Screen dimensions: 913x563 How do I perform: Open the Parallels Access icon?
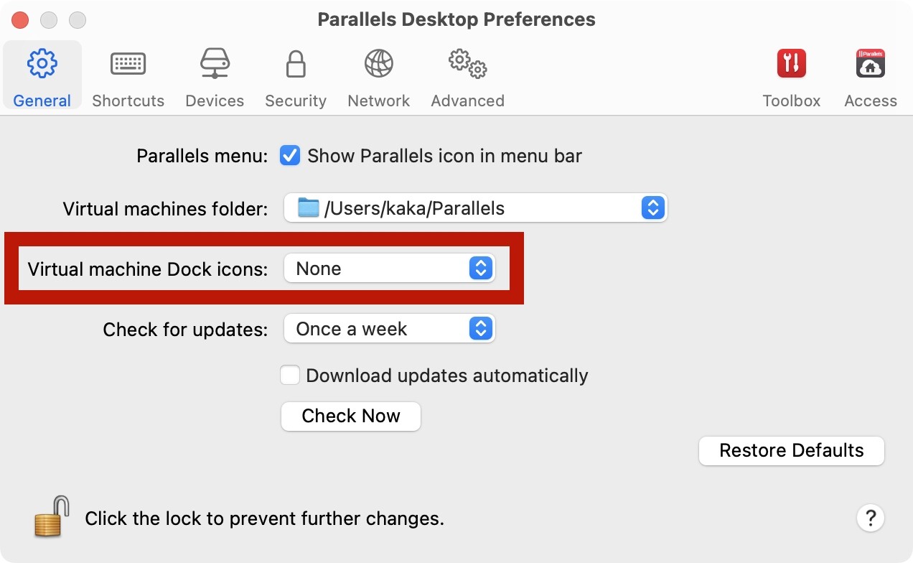coord(870,65)
